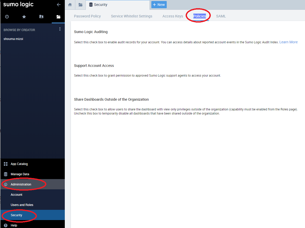Click the Manage Data database icon
Screen dimensions: 305x228
pos(6,174)
